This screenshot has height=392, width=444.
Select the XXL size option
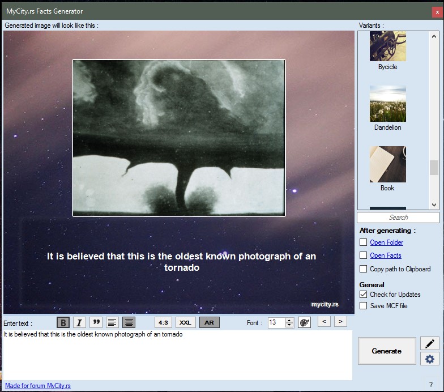coord(185,322)
